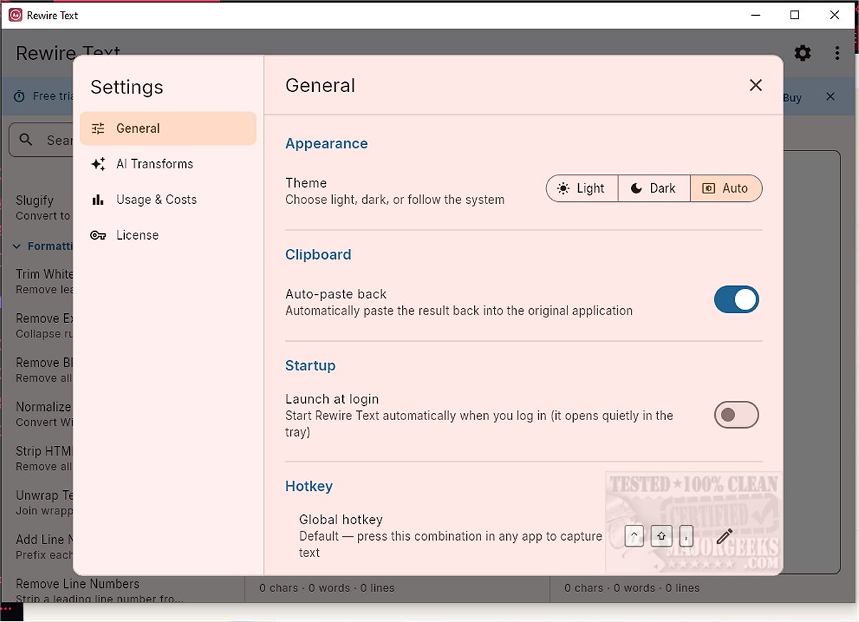Select the Auto theme option
Viewport: 859px width, 622px height.
tap(726, 188)
